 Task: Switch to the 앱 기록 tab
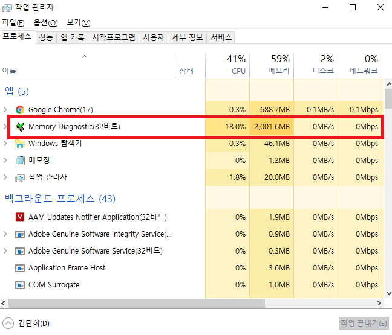point(73,37)
